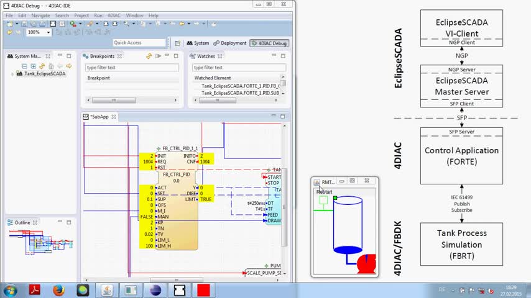Open the Run menu

coord(98,16)
